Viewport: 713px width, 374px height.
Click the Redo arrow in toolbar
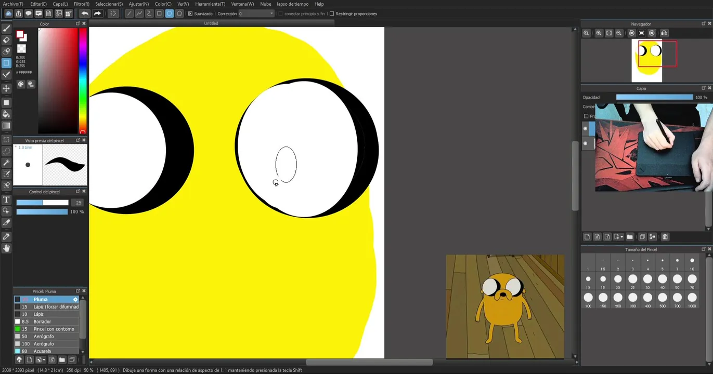pyautogui.click(x=97, y=14)
